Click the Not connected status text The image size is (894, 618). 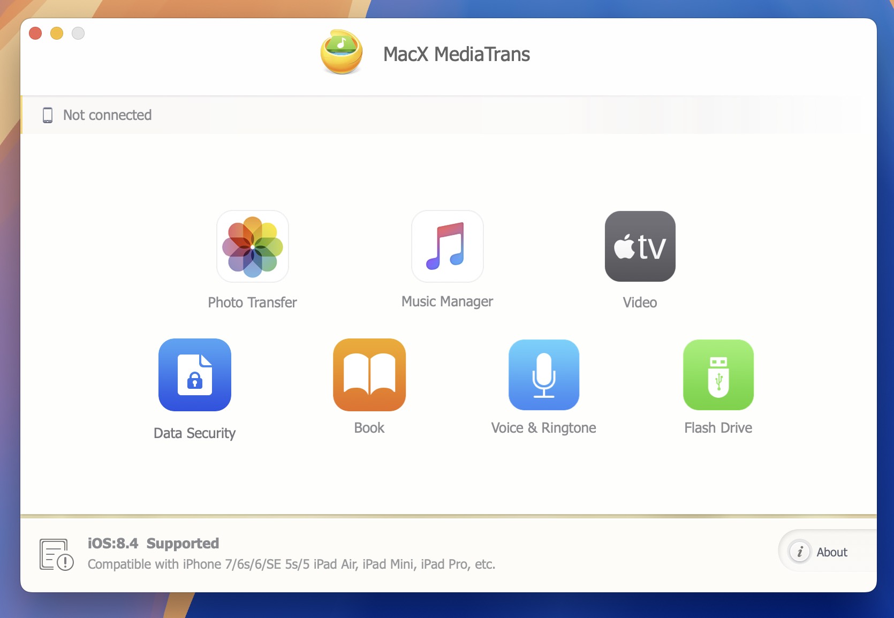click(107, 115)
